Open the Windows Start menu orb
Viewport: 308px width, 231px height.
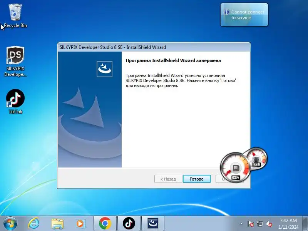point(10,223)
